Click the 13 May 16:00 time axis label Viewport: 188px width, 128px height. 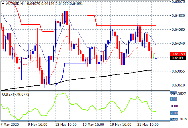(66, 125)
